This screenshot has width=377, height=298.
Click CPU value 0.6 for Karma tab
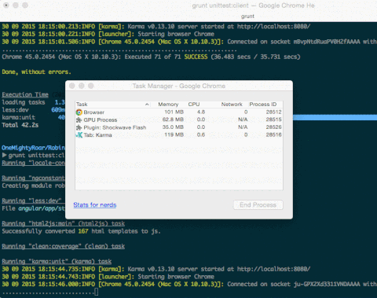point(201,135)
